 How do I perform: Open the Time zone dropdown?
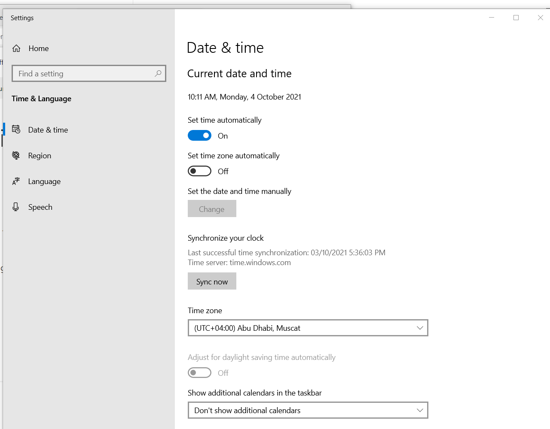(308, 328)
